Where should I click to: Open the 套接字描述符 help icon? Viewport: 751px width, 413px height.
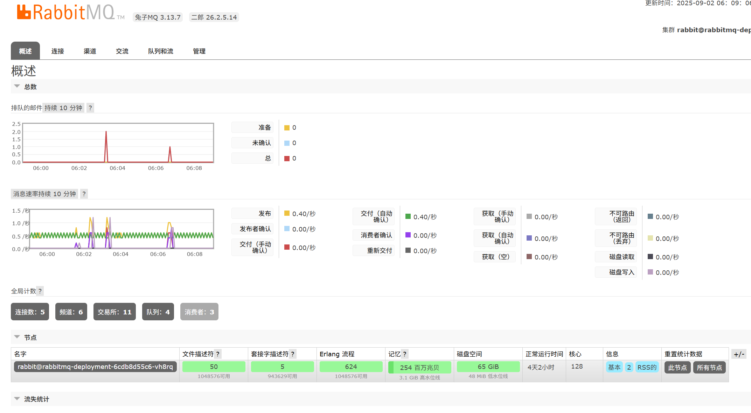(x=293, y=354)
